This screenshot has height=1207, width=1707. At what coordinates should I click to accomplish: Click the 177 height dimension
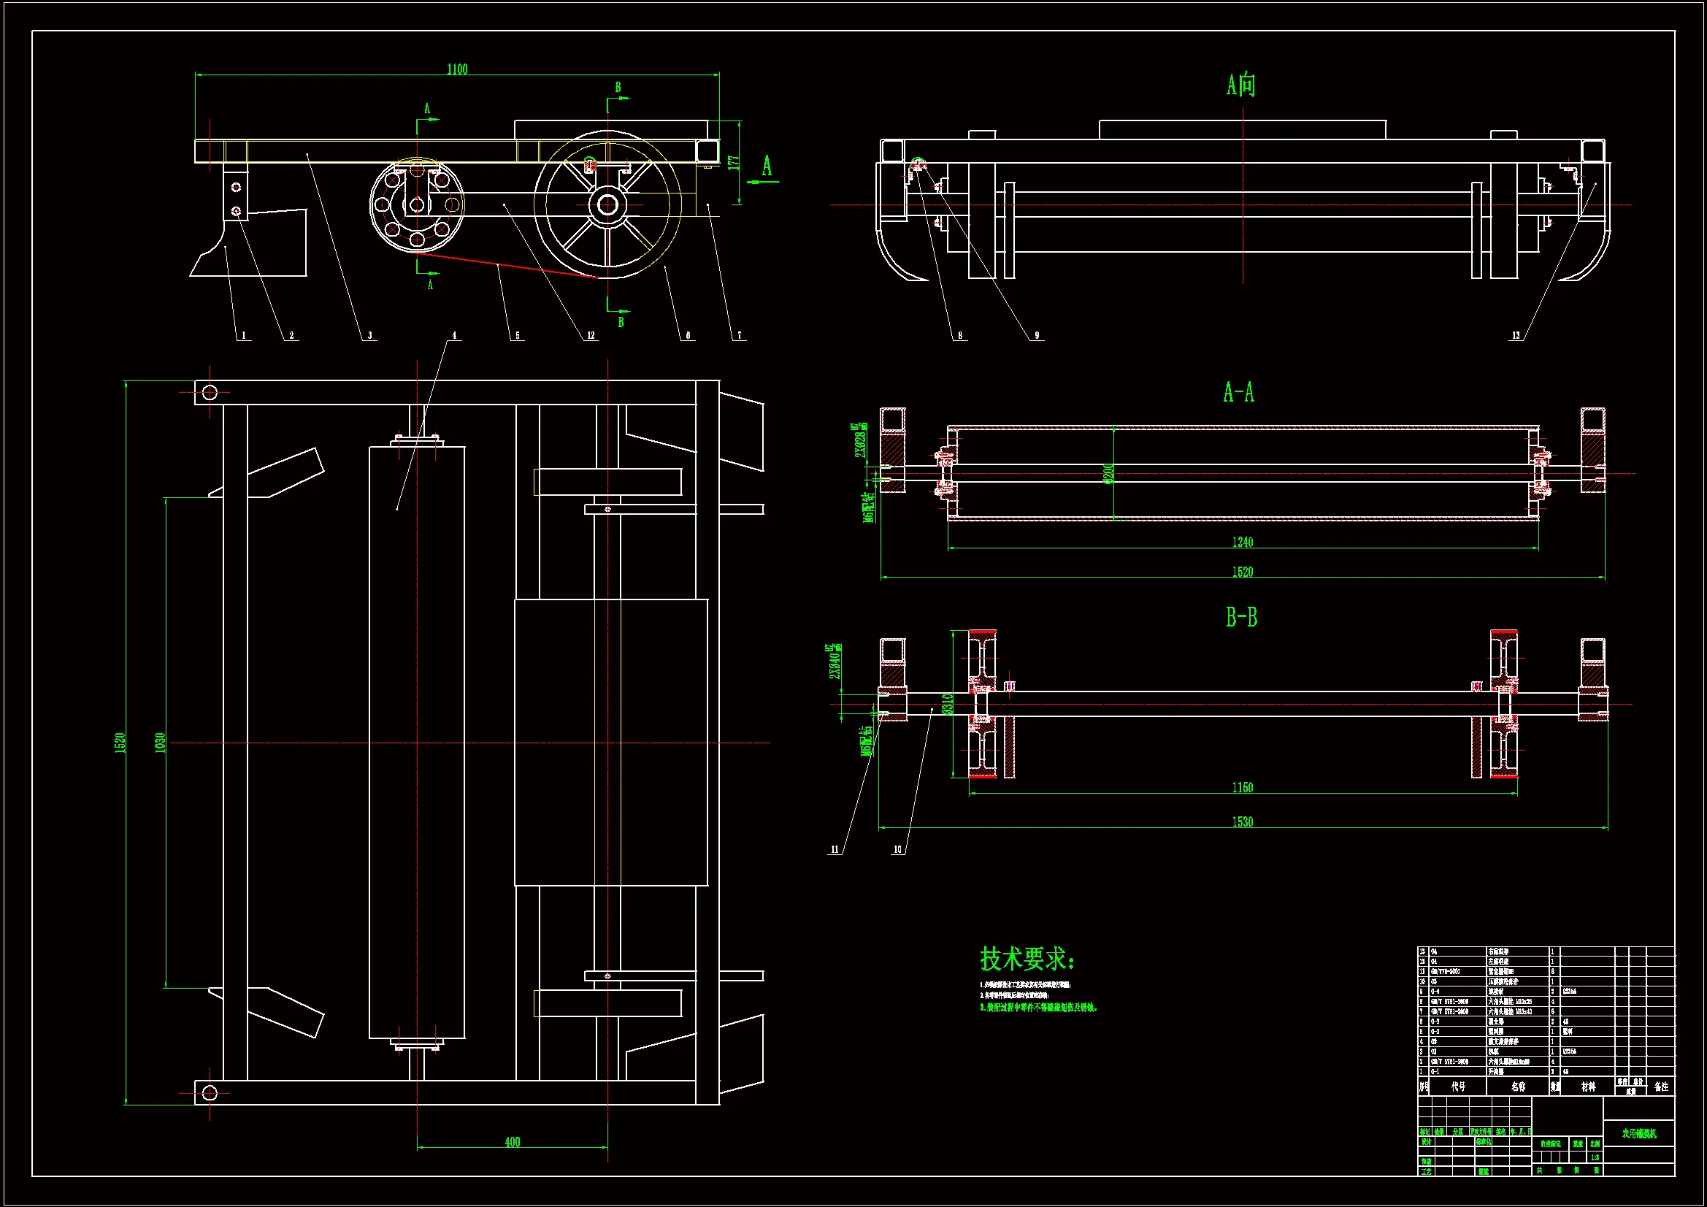pyautogui.click(x=733, y=162)
